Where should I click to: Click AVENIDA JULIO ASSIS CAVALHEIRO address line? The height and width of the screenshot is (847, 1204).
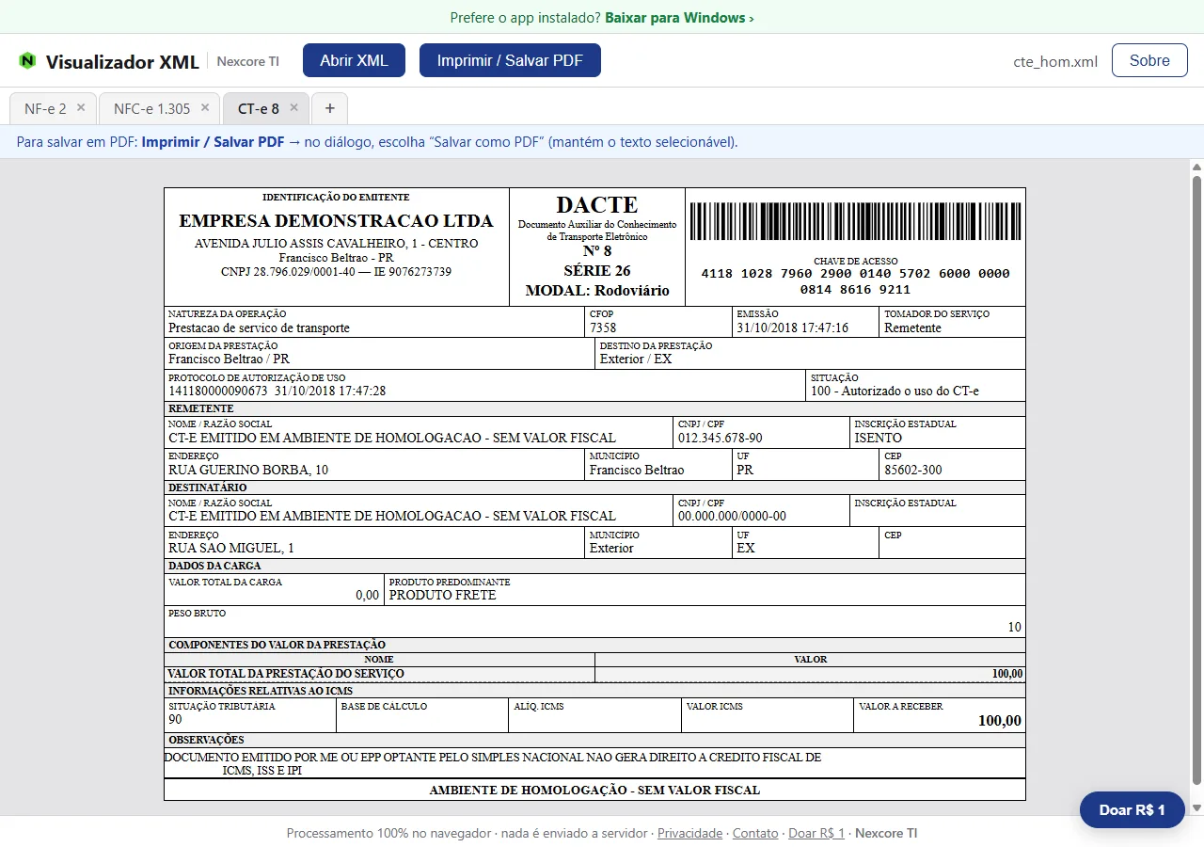pos(336,244)
